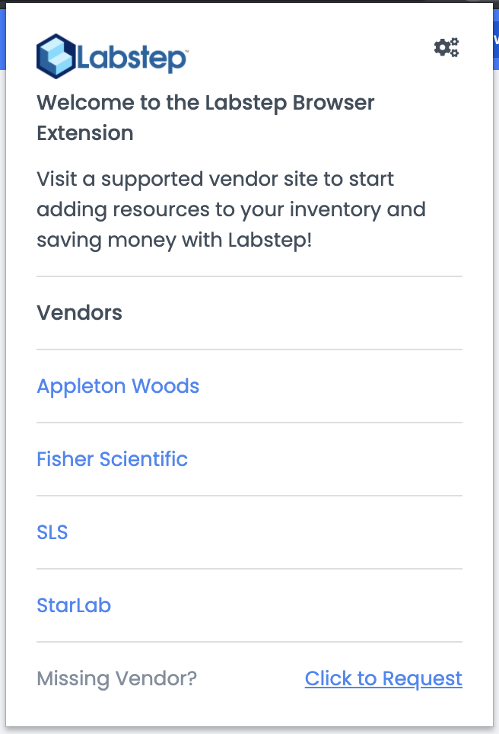Open settings via the gears icon
The height and width of the screenshot is (734, 499).
click(x=447, y=48)
